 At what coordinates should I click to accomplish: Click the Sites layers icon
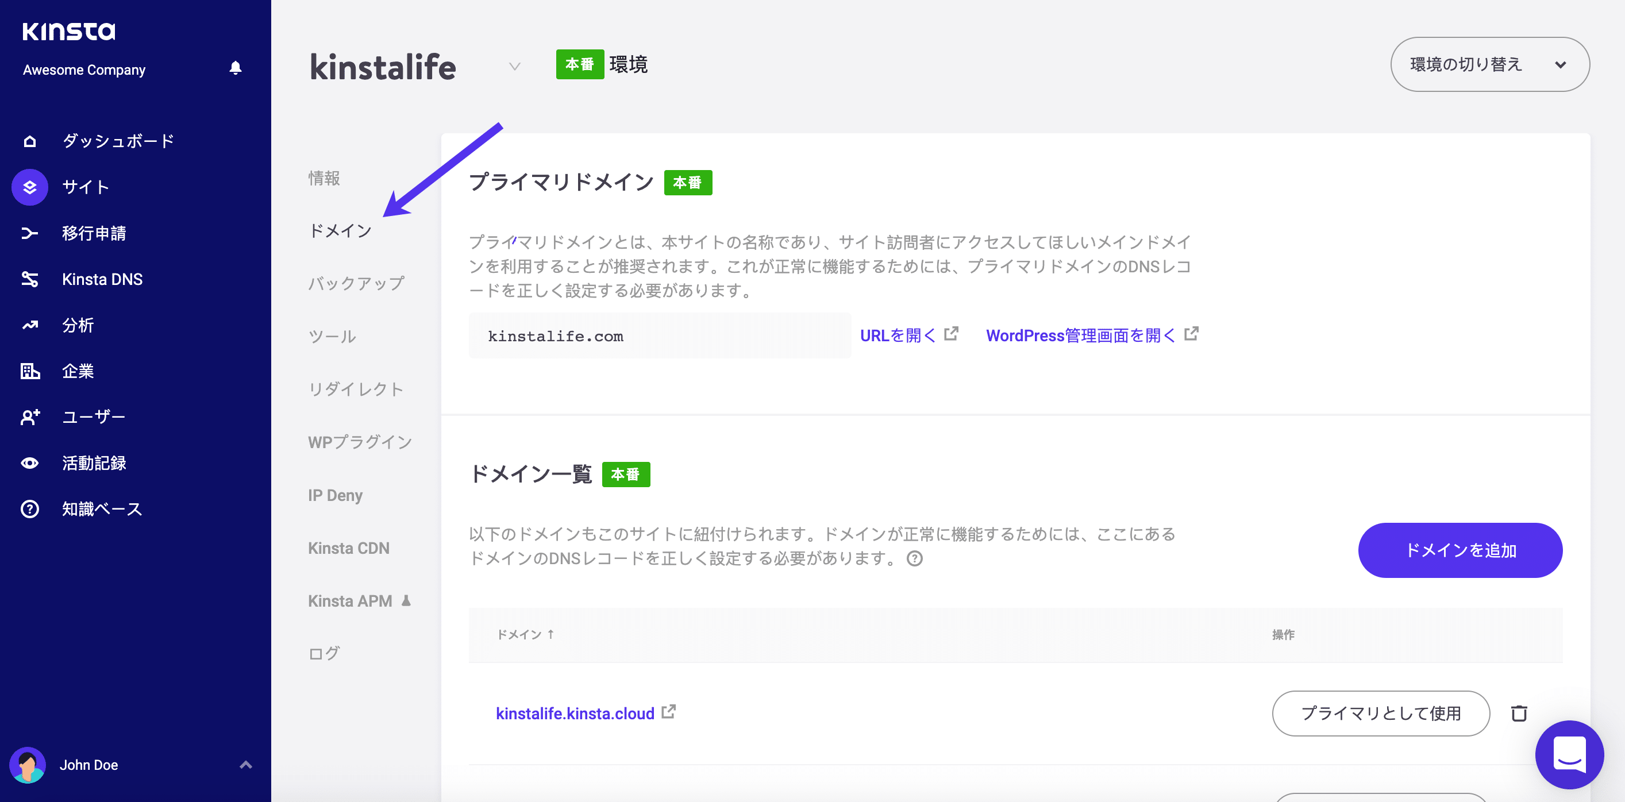(x=30, y=187)
